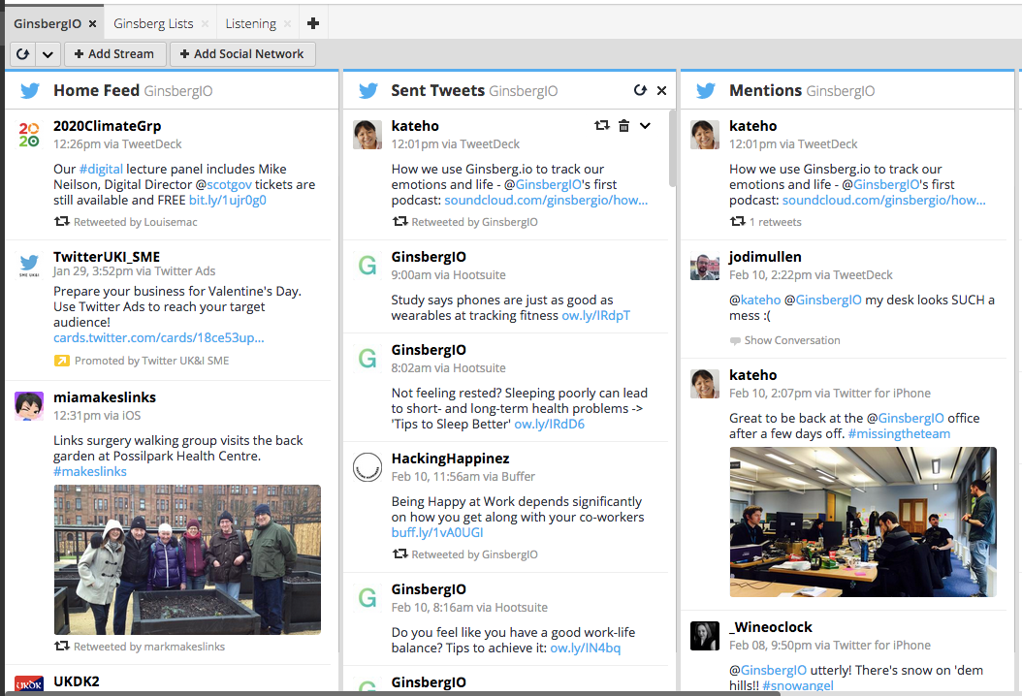Click the Mentions column title
This screenshot has width=1022, height=696.
[x=765, y=90]
